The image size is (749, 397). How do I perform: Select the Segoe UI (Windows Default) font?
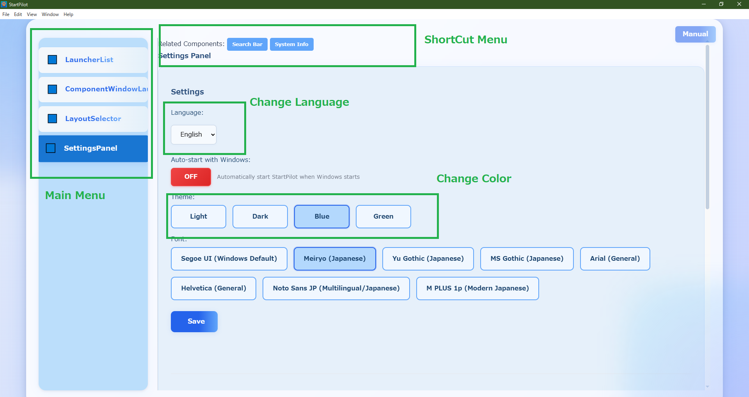click(x=229, y=259)
